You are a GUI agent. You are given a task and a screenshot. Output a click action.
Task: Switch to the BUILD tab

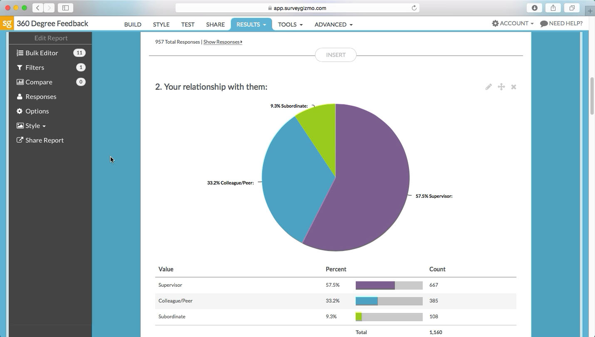click(133, 25)
